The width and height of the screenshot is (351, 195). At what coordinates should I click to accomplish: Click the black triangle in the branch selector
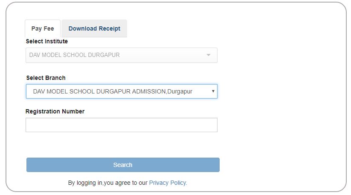point(213,91)
